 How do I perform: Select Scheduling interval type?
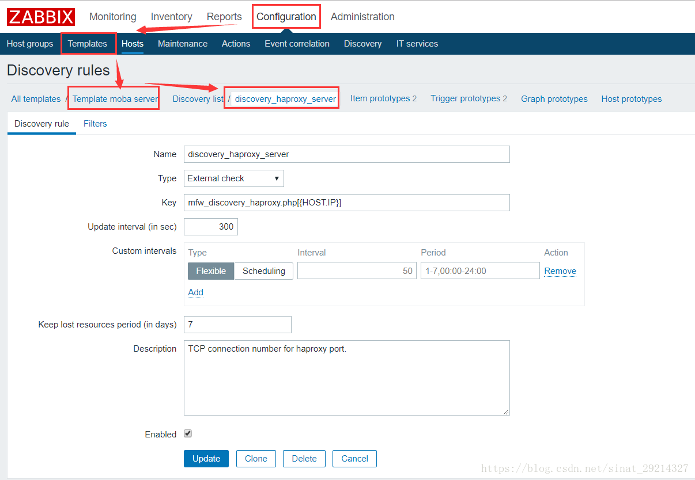click(264, 271)
